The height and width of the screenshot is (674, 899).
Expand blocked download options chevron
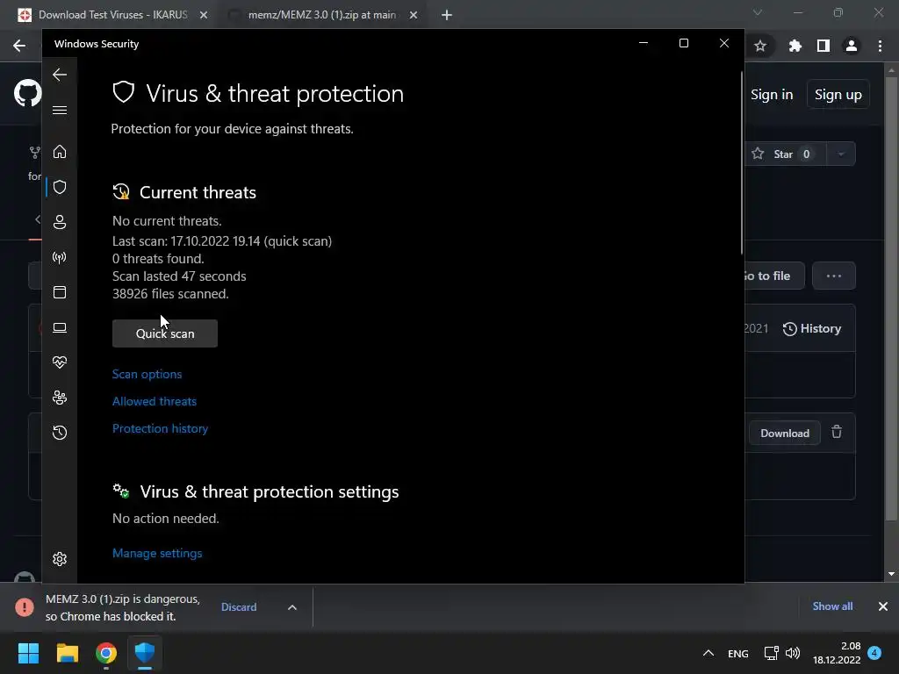point(291,607)
